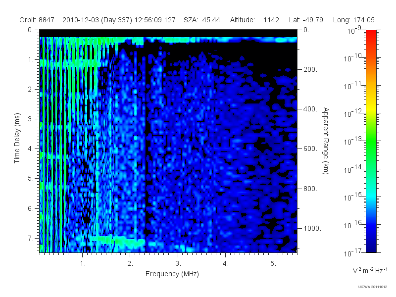This screenshot has height=297, width=396.
Task: Click the 'Altitude: 1142' header value
Action: tap(254, 20)
